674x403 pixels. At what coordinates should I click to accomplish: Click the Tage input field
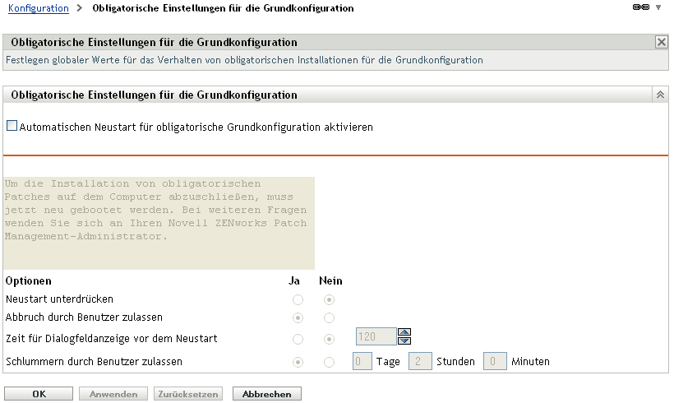click(x=362, y=361)
